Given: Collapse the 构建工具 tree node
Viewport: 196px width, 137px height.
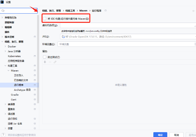Looking at the screenshot, I should 5,66.
